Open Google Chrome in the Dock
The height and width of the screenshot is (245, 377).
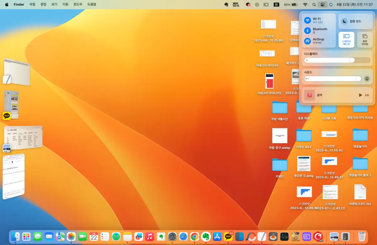click(195, 237)
